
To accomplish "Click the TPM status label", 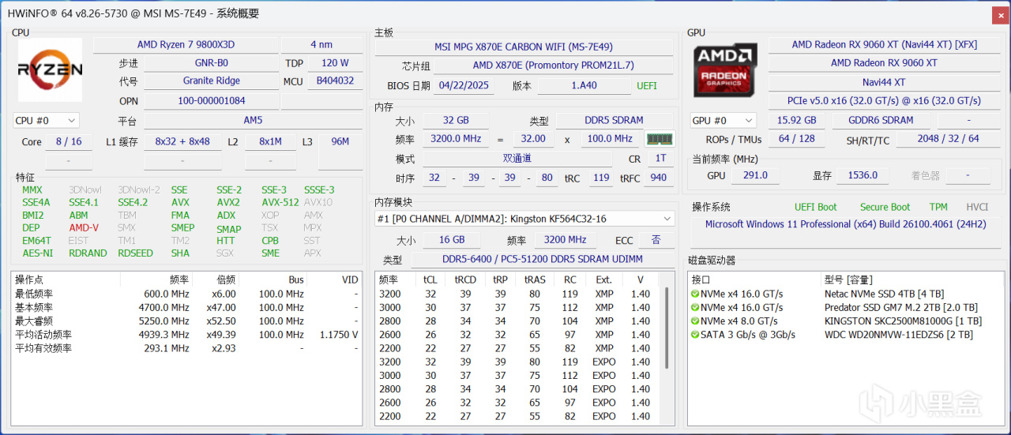I will (x=938, y=207).
